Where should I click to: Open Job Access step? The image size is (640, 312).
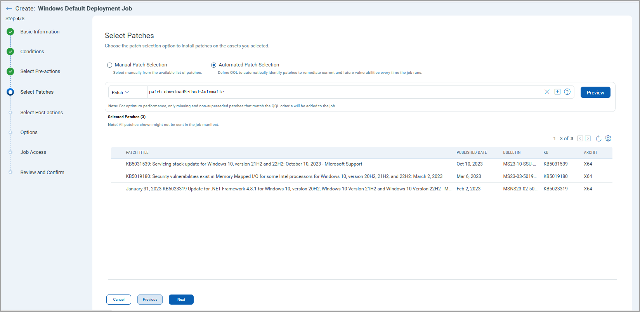[33, 152]
